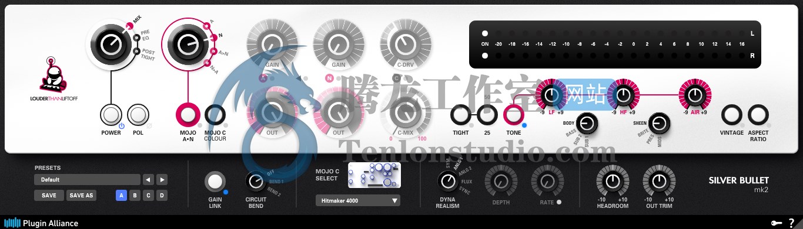Select settings slot D
Image resolution: width=803 pixels, height=229 pixels.
[x=162, y=196]
